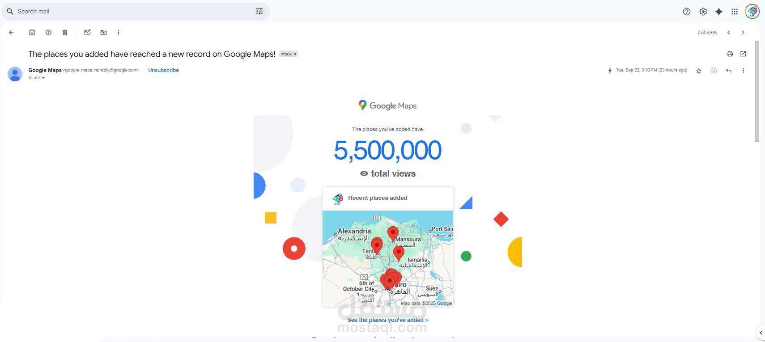The width and height of the screenshot is (765, 342).
Task: Remove the Inbox label from the email
Action: (295, 54)
